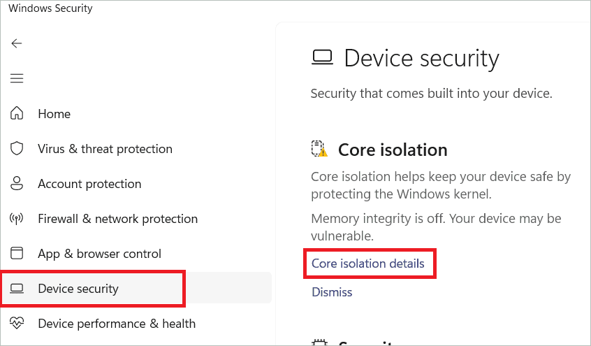Open the Core isolation details link
The height and width of the screenshot is (346, 591).
368,264
